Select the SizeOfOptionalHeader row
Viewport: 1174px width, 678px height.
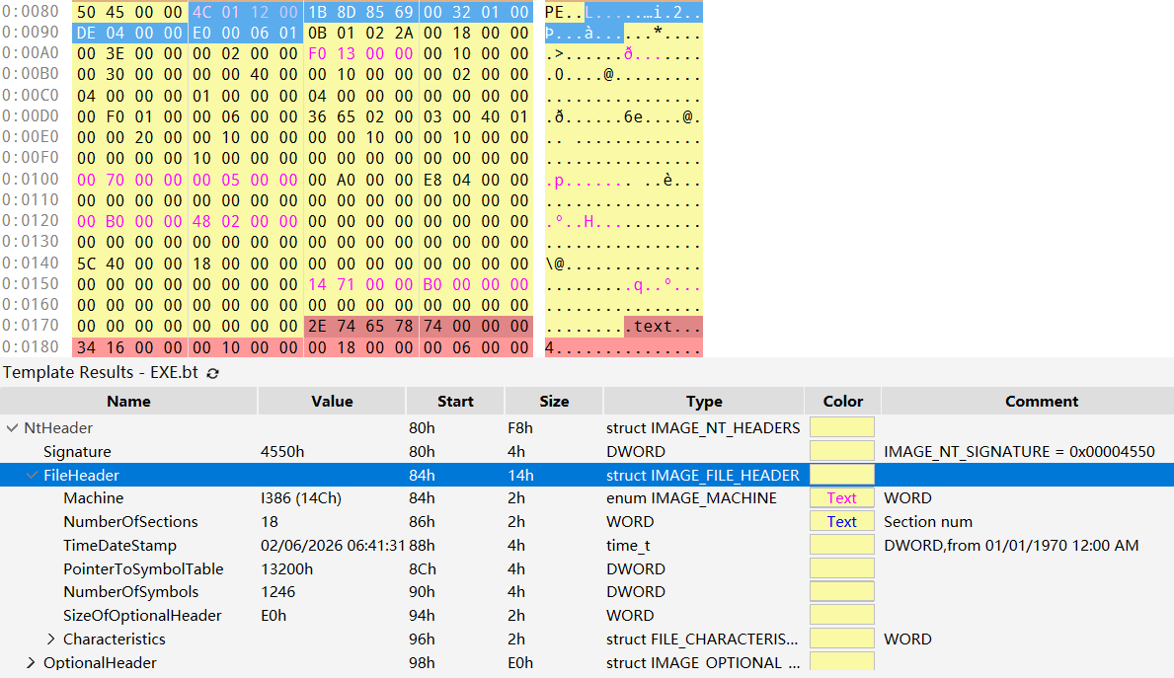tap(142, 616)
